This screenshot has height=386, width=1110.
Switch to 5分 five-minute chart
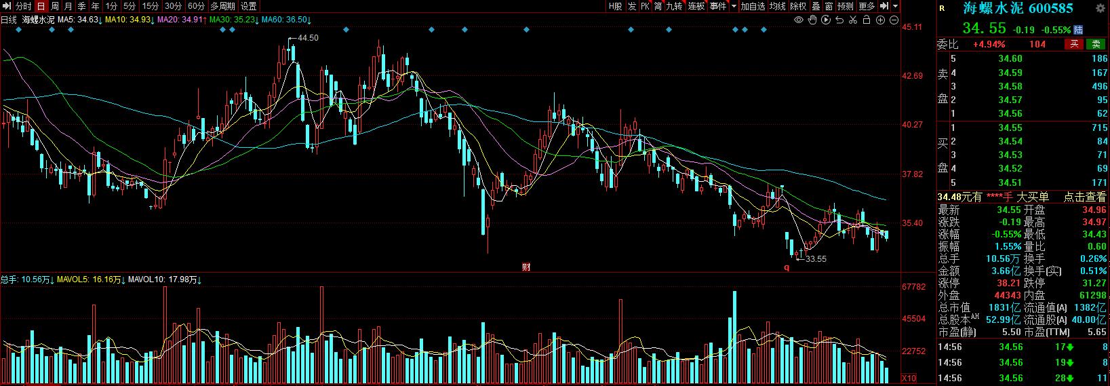[x=130, y=6]
